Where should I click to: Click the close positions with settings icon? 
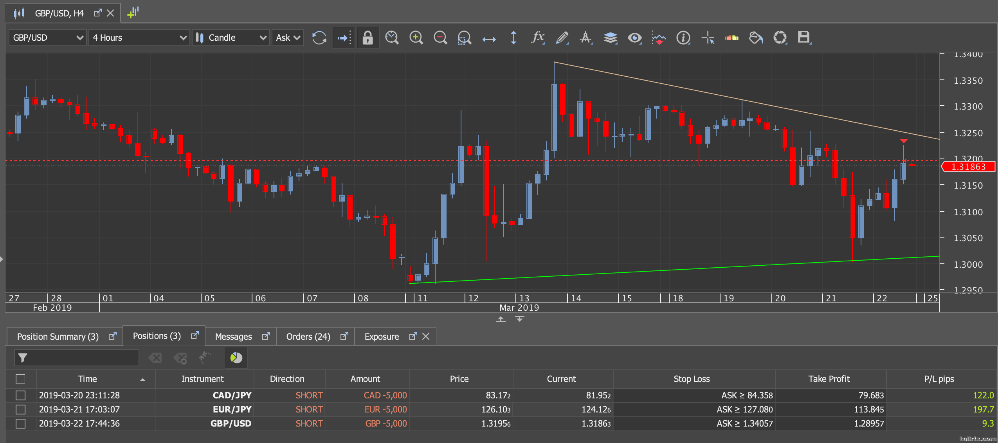click(180, 358)
